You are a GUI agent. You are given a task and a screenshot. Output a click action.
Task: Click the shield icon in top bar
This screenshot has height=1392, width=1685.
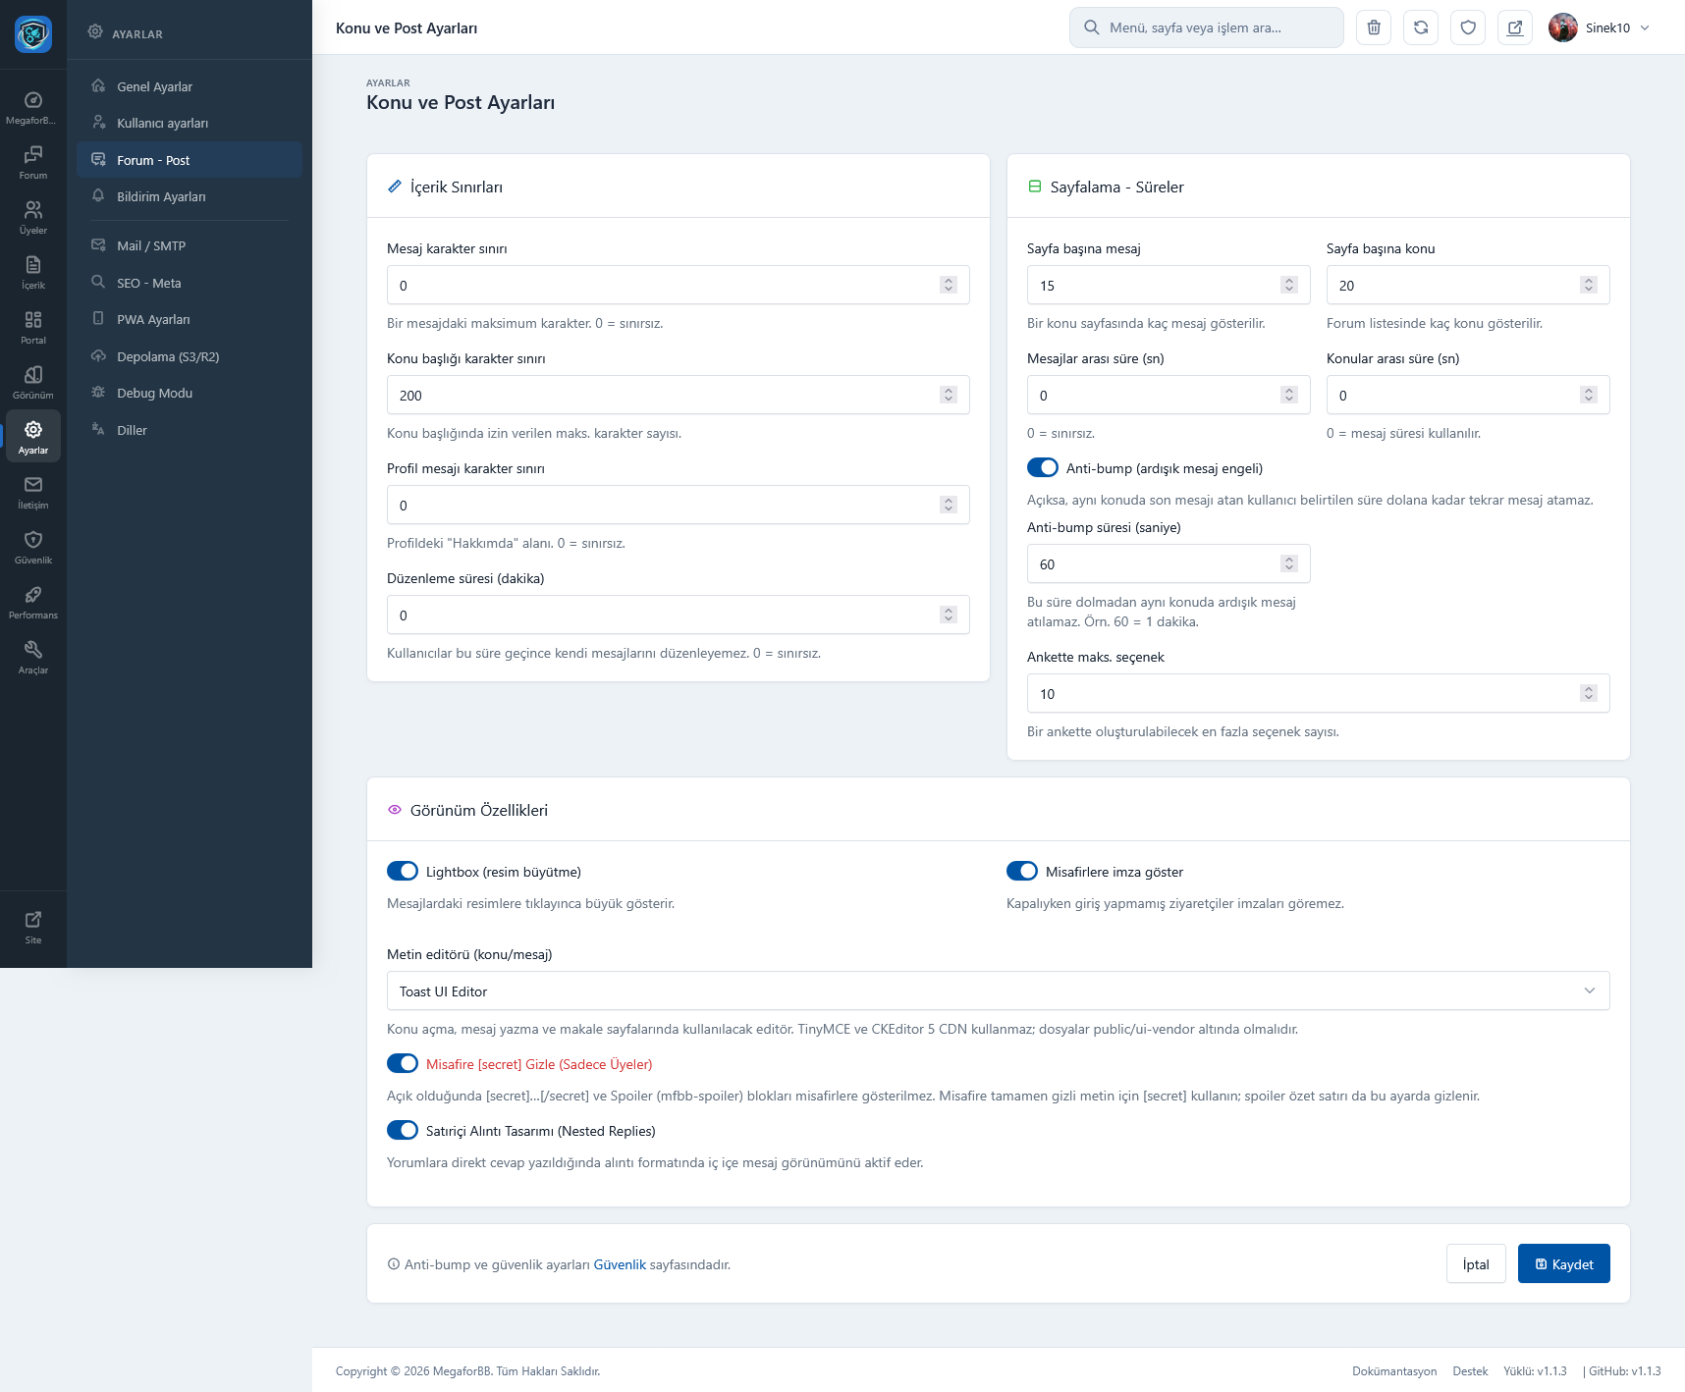pos(1468,27)
